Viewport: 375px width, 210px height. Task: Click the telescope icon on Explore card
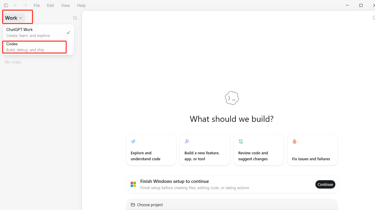pyautogui.click(x=133, y=141)
